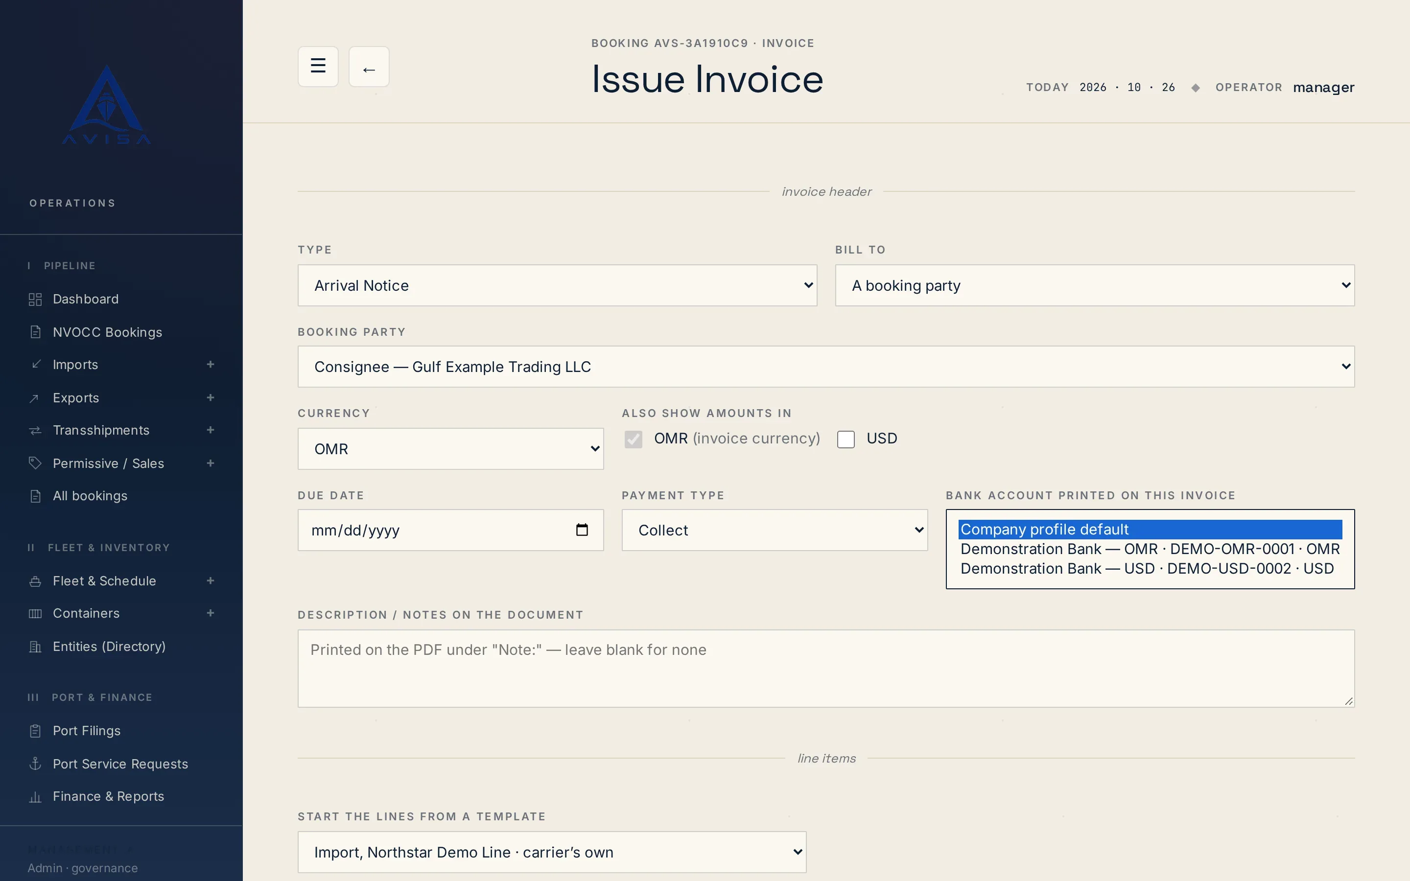
Task: Open the calendar picker in Due Date
Action: pos(582,530)
